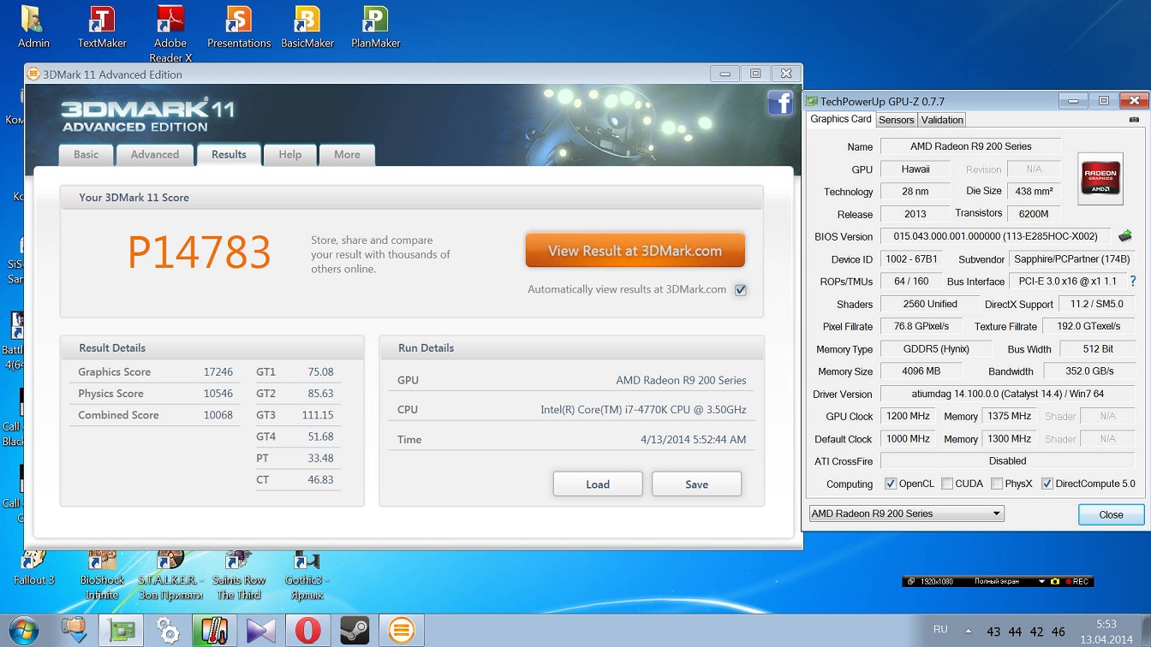Click the GPU-Z Name field
The width and height of the screenshot is (1151, 647).
[x=970, y=146]
